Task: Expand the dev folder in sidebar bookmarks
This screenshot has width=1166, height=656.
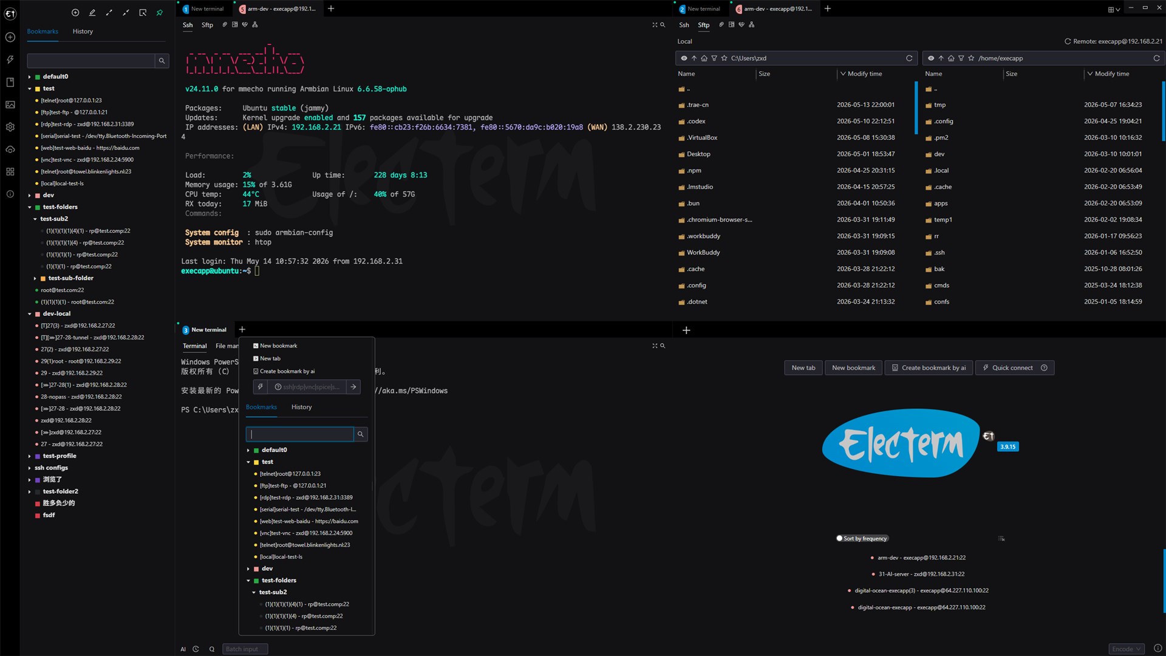Action: tap(29, 195)
